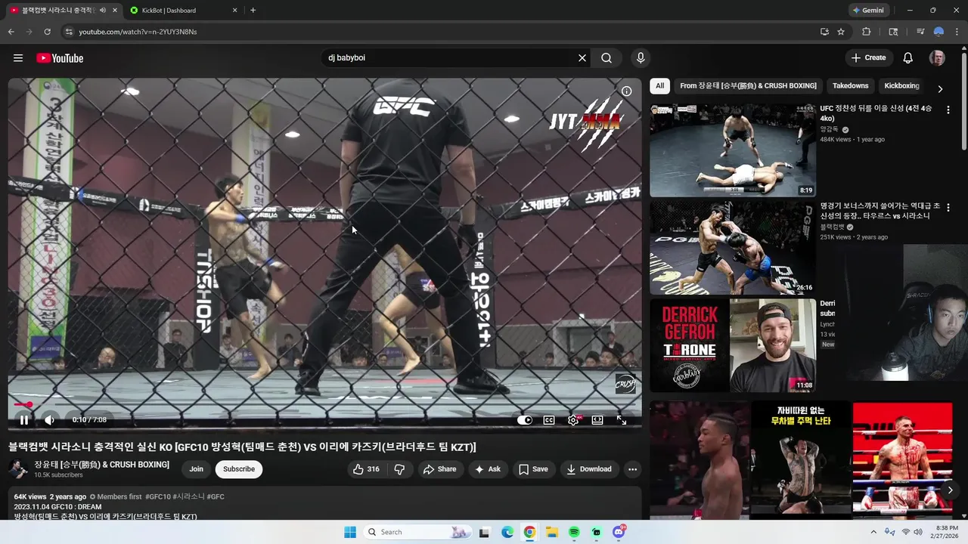Switch to KickBot Dashboard tab
968x544 pixels.
(x=182, y=11)
